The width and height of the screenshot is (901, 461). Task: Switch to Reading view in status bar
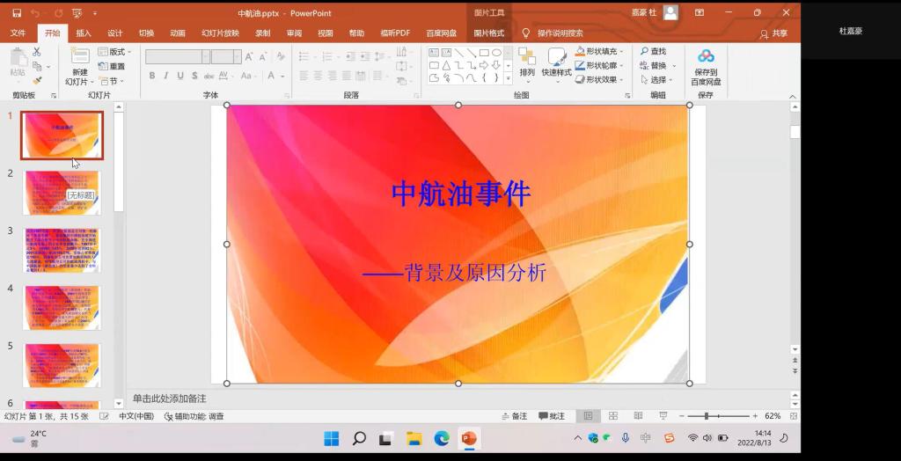[x=638, y=416]
